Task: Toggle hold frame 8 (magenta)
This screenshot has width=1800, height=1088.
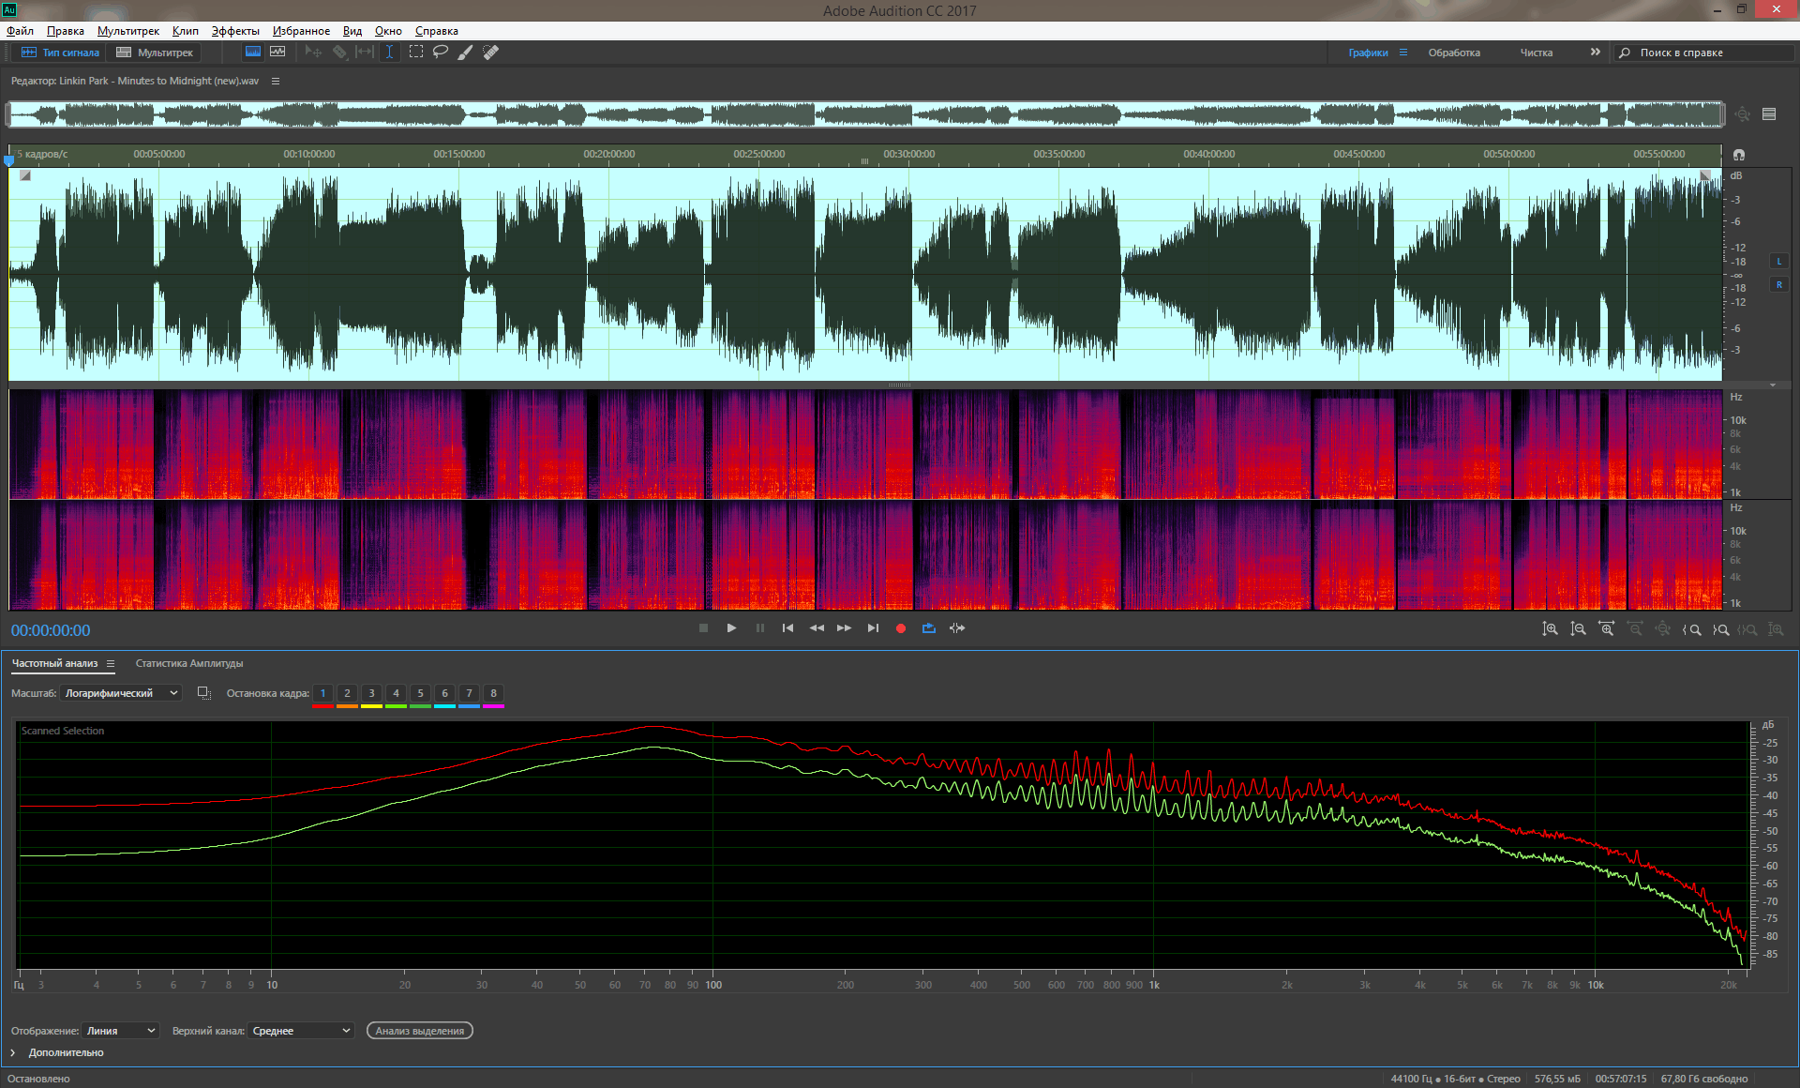Action: coord(493,695)
